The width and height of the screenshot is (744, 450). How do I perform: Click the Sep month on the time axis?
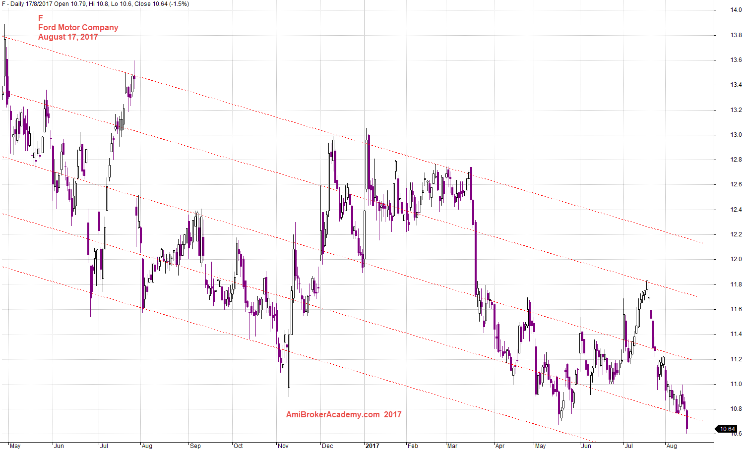point(195,446)
